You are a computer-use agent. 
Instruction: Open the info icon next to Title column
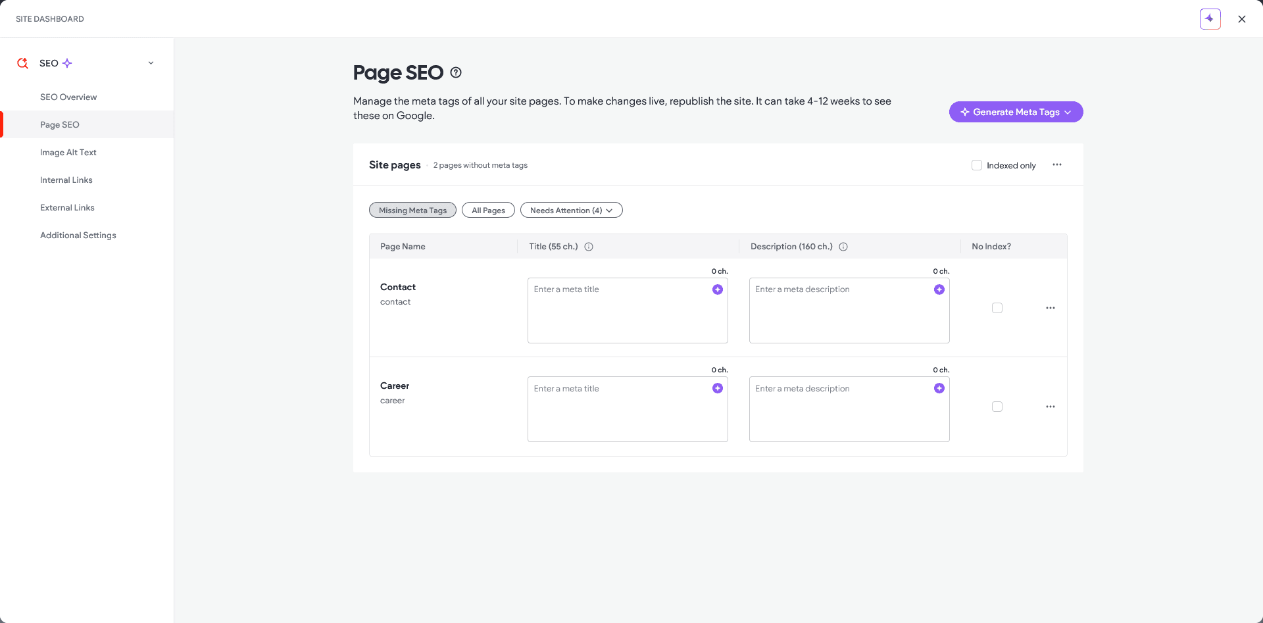click(x=589, y=247)
